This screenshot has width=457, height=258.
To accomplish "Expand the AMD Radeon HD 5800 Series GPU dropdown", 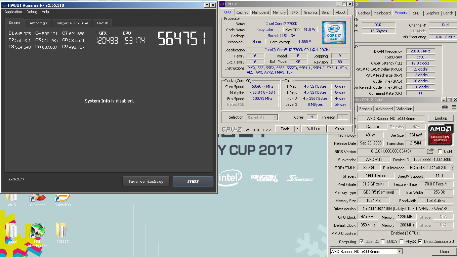I will [400, 251].
